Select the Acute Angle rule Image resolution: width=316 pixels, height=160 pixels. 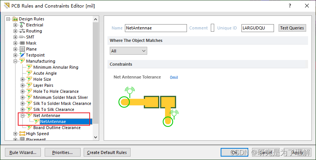pyautogui.click(x=45, y=73)
